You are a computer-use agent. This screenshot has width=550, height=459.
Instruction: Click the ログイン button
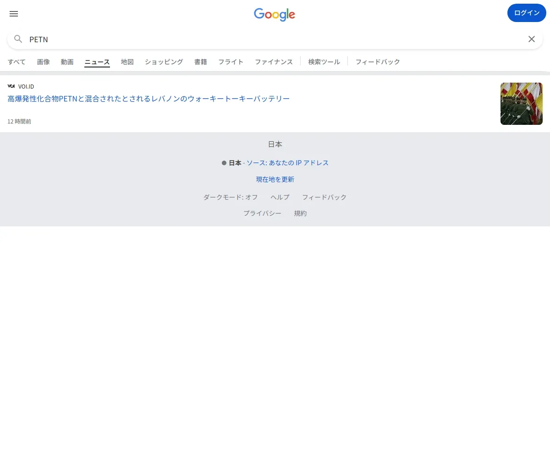tap(527, 13)
